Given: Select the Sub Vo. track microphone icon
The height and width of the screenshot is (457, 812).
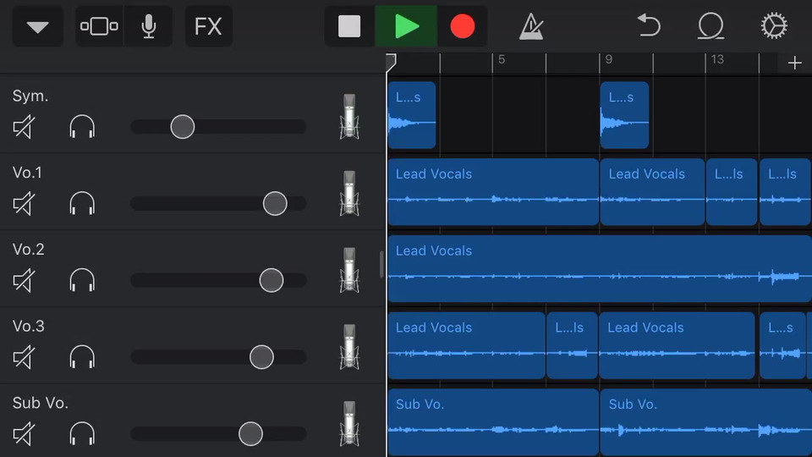Looking at the screenshot, I should click(349, 423).
